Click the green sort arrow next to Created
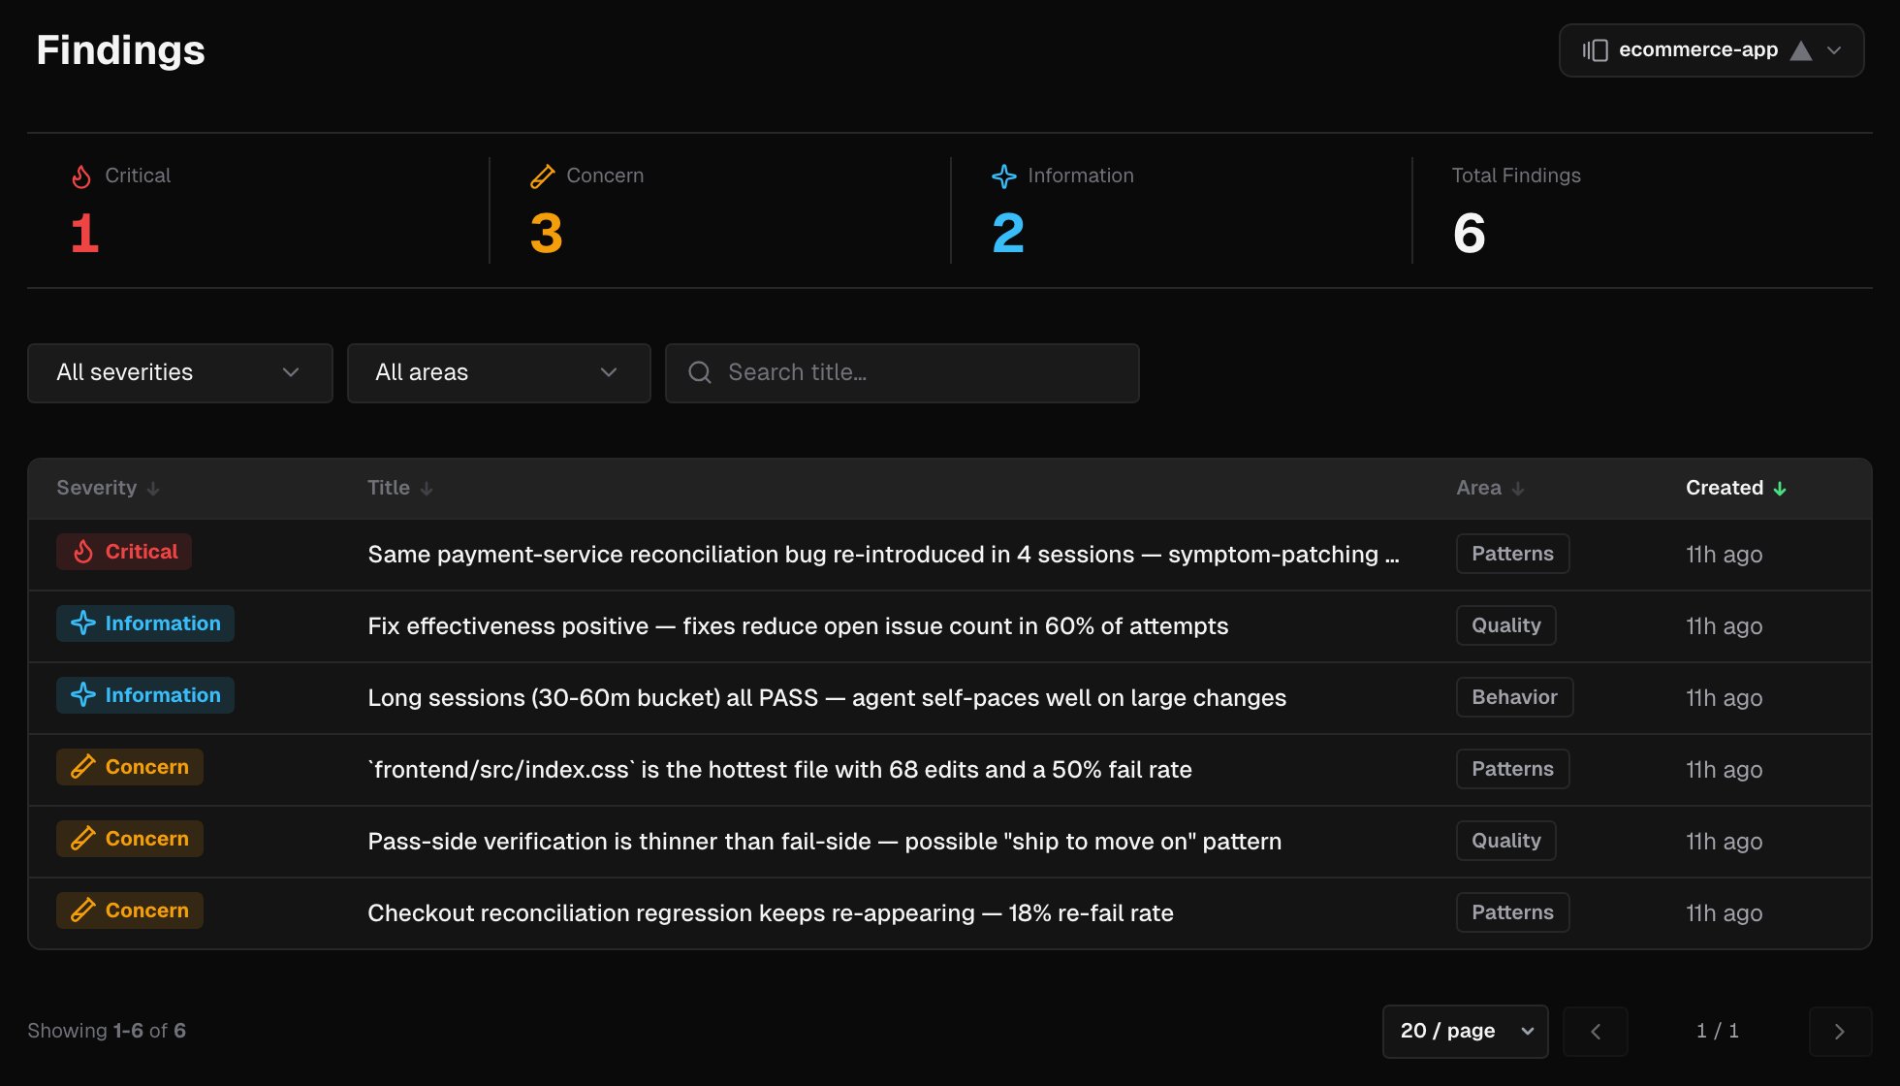Screen dimensions: 1900x1086 pos(1780,489)
